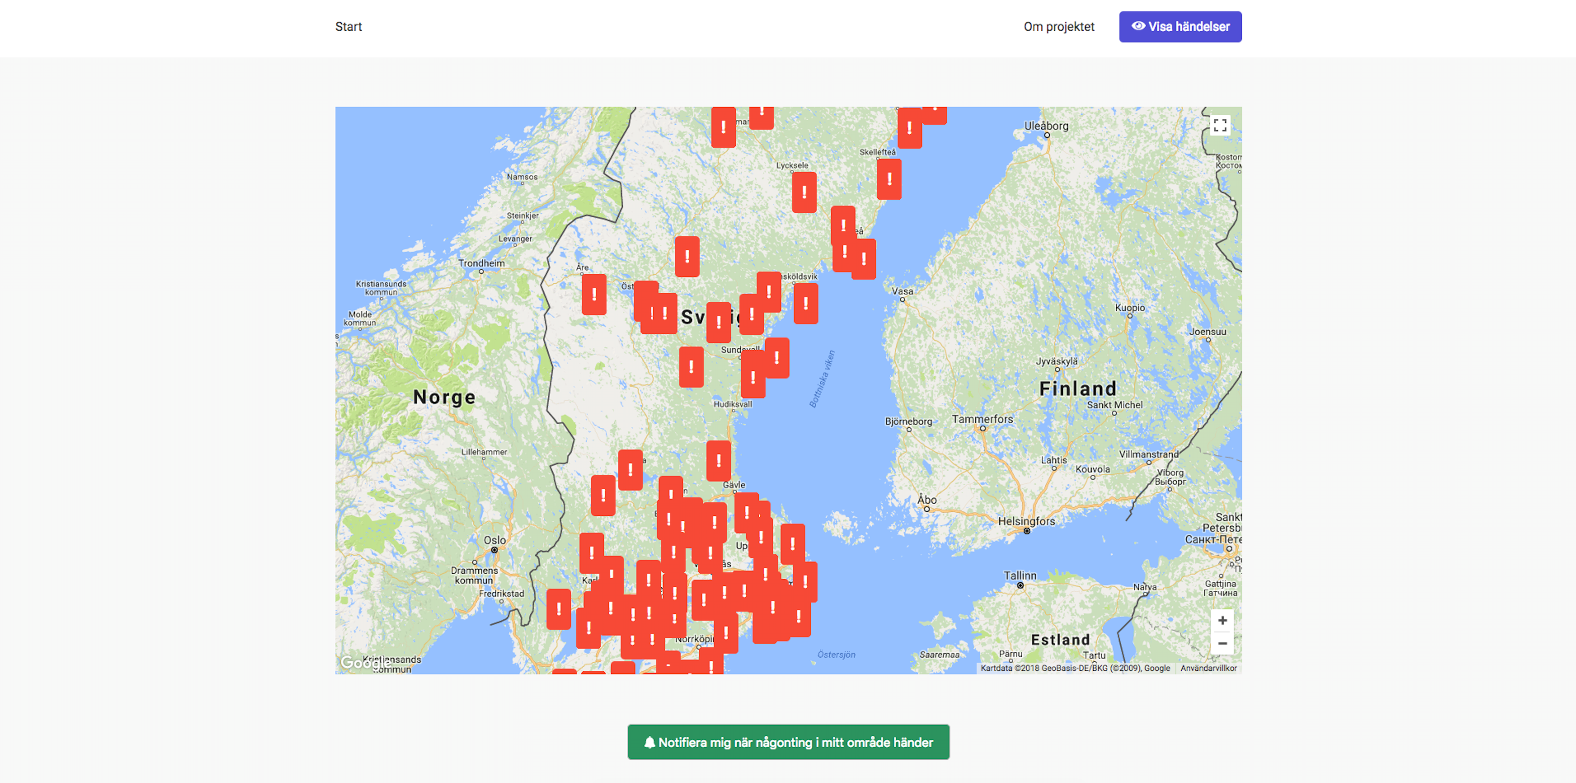Zoom in on the map

[1222, 620]
